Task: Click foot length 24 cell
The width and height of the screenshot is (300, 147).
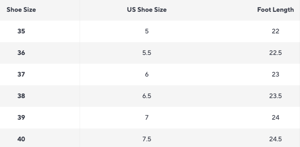Action: tap(276, 117)
